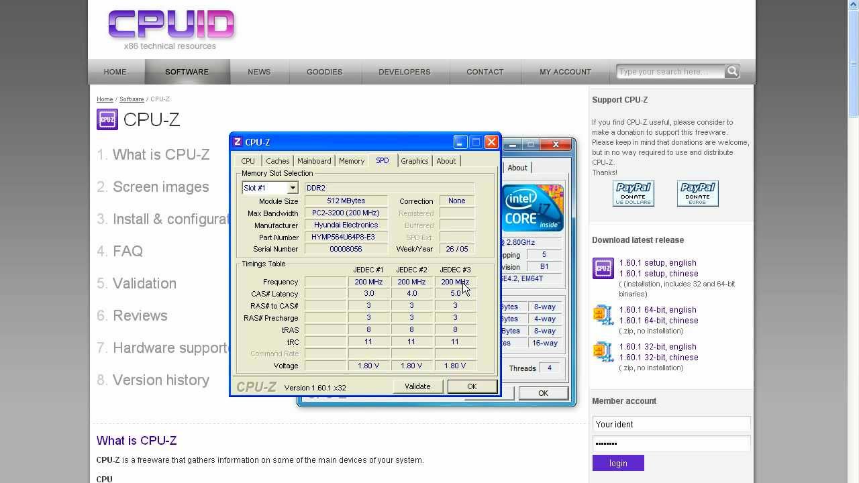Click the Software breadcrumb link

(132, 99)
